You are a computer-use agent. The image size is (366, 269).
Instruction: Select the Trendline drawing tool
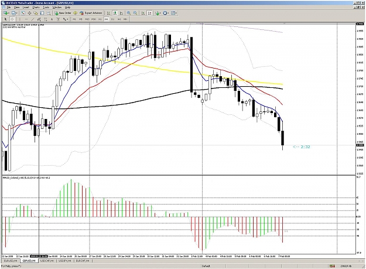[33, 19]
